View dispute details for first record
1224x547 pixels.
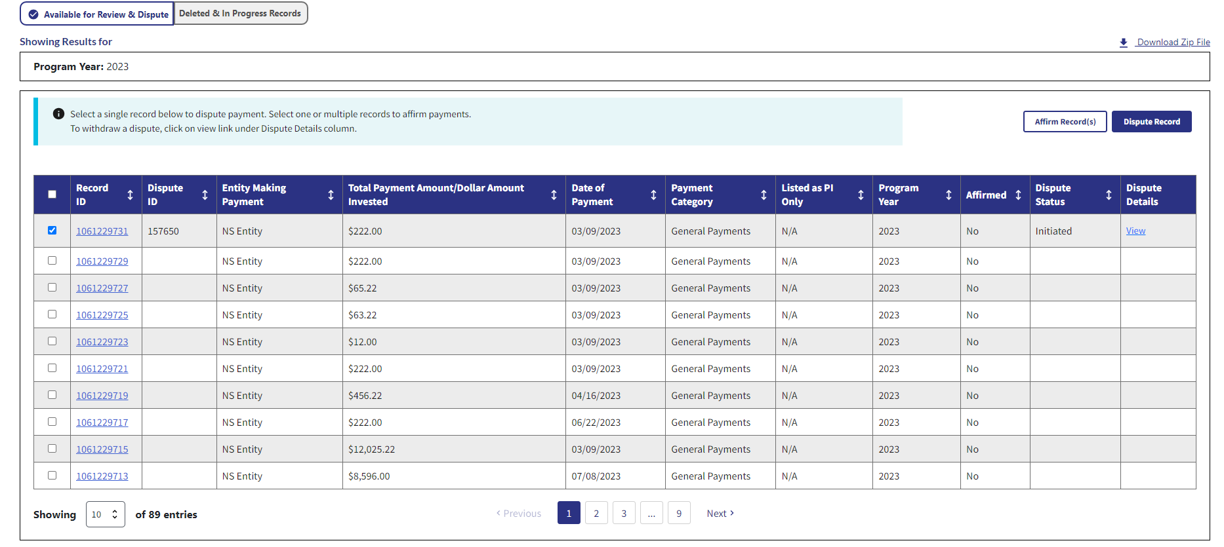point(1135,231)
